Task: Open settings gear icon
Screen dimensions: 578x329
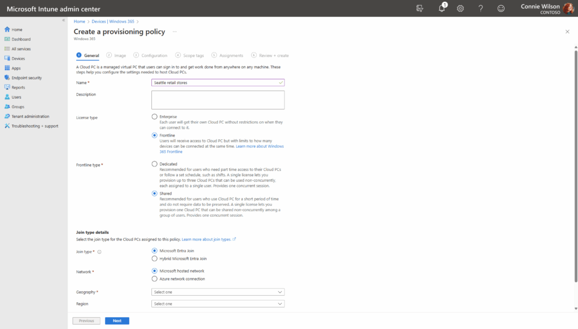Action: [461, 8]
